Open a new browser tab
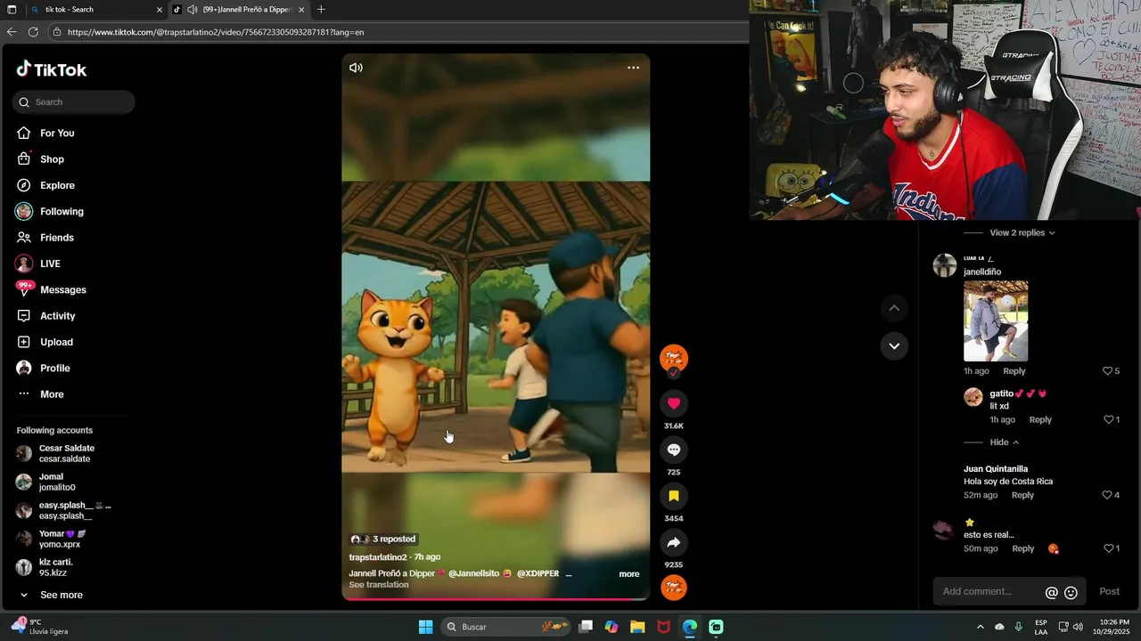The image size is (1141, 641). (321, 10)
